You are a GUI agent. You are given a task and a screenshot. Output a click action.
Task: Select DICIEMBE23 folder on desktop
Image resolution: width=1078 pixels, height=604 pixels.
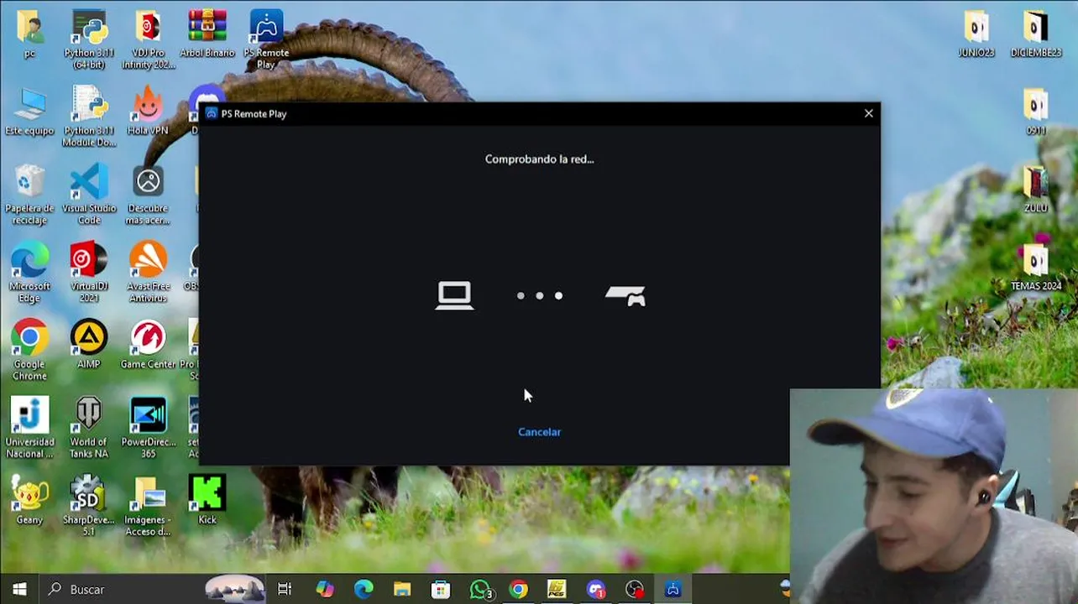click(1036, 34)
